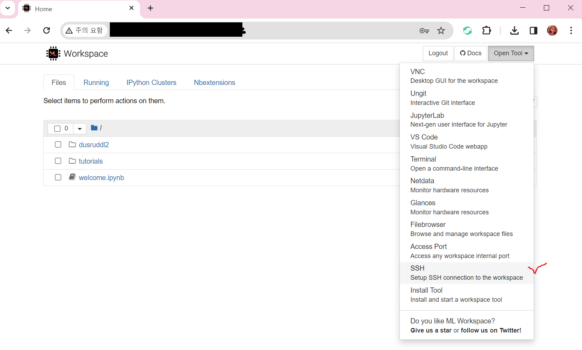Image resolution: width=582 pixels, height=350 pixels.
Task: Open the extensions puzzle icon
Action: point(487,31)
